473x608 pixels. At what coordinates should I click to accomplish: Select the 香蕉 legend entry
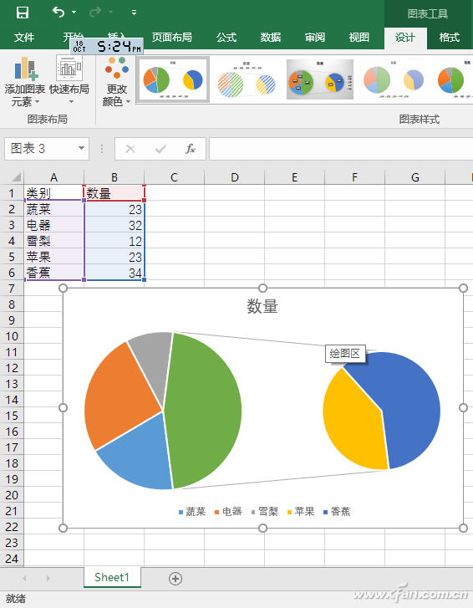click(337, 512)
